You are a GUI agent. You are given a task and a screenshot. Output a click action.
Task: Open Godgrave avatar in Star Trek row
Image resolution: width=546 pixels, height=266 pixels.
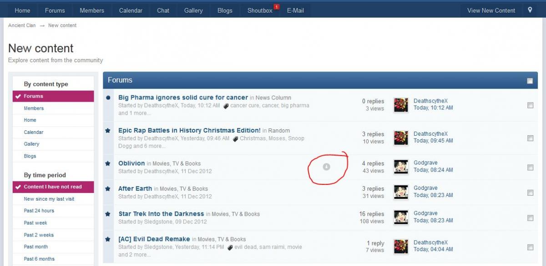pyautogui.click(x=401, y=217)
